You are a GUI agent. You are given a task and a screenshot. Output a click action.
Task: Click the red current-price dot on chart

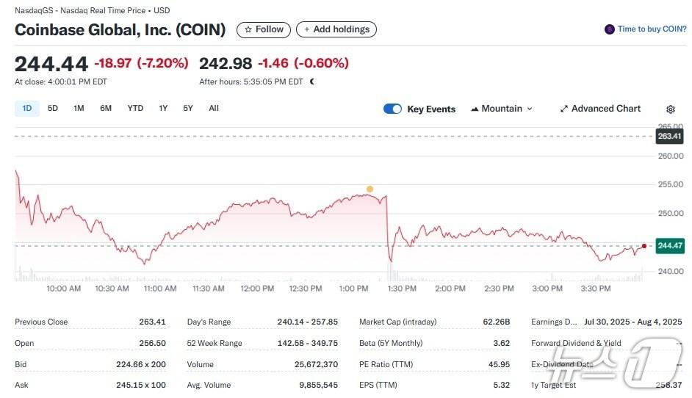[644, 246]
